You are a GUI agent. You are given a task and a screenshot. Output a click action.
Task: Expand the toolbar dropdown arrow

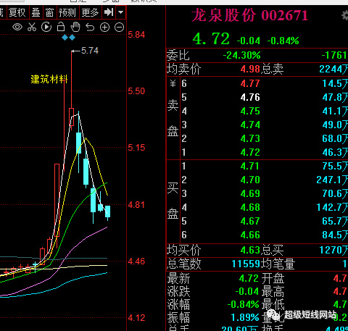click(x=120, y=12)
